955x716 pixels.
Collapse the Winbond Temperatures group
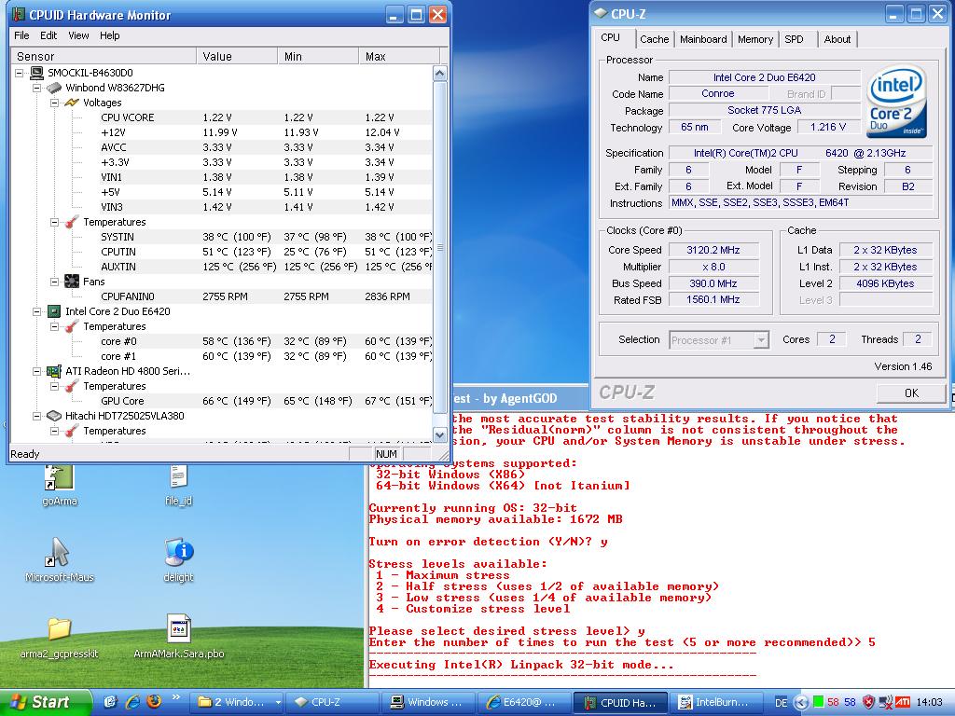tap(54, 222)
